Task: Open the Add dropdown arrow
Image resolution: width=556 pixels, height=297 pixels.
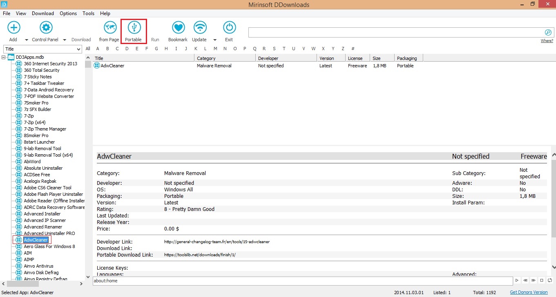Action: (27, 40)
